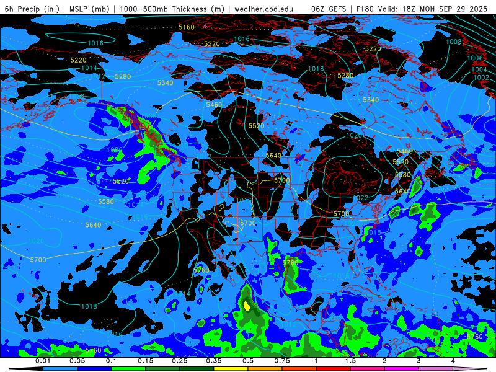Click the 1022 pressure contour label

click(x=361, y=198)
